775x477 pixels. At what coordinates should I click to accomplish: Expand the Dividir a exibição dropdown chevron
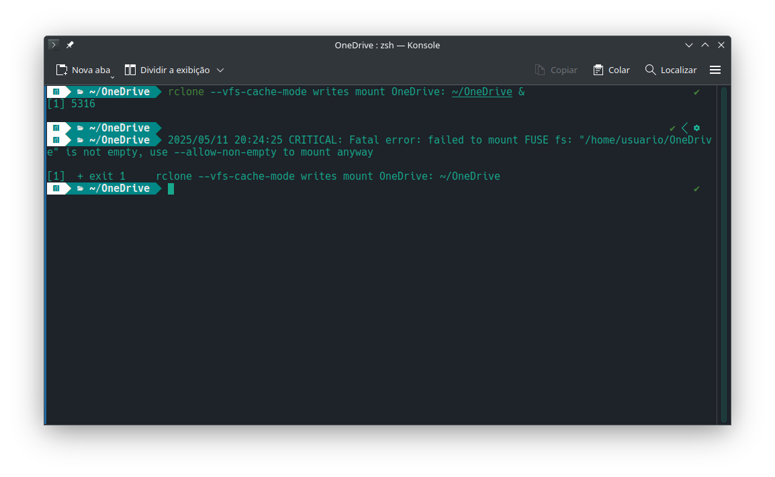click(220, 70)
